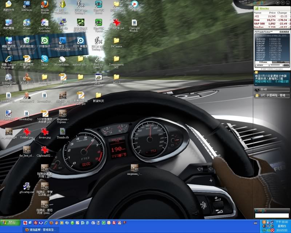Click the sidebar add gadget plus button

coord(278,3)
